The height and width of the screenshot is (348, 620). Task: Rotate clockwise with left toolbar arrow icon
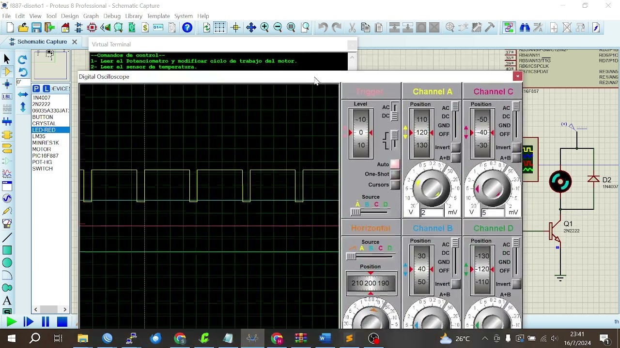pyautogui.click(x=22, y=59)
